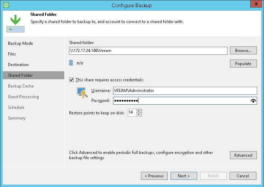This screenshot has width=264, height=187.
Task: Open the Advanced backup settings
Action: tap(243, 155)
